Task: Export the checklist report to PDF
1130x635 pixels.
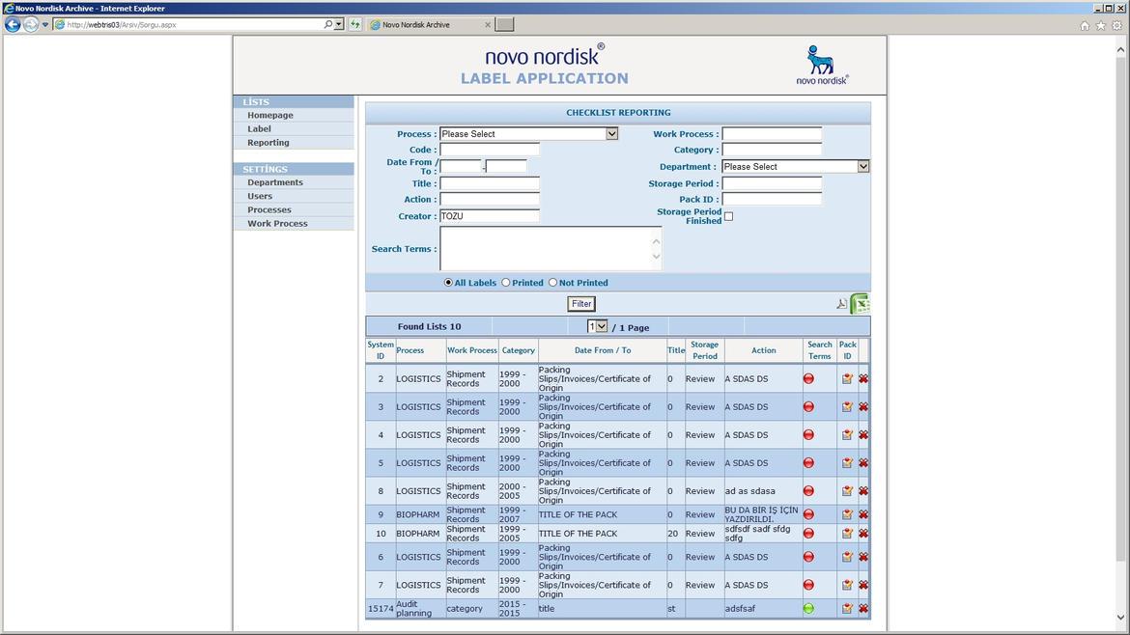Action: pos(841,304)
